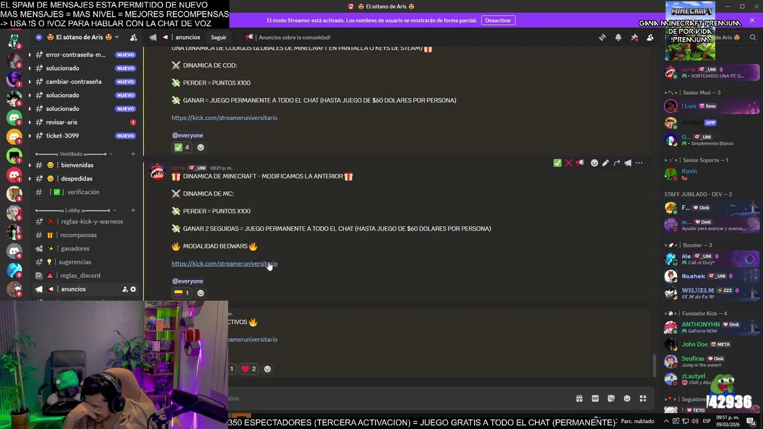The width and height of the screenshot is (763, 429).
Task: Open the apps icon in message bar
Action: [643, 399]
